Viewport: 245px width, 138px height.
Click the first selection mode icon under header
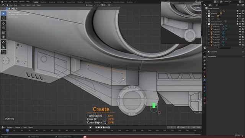tap(7, 8)
